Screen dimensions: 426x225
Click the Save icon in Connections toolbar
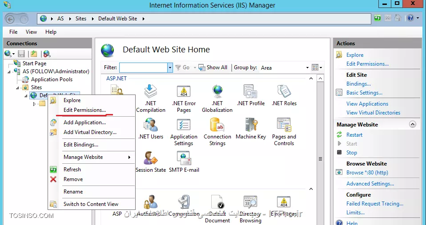tap(21, 54)
